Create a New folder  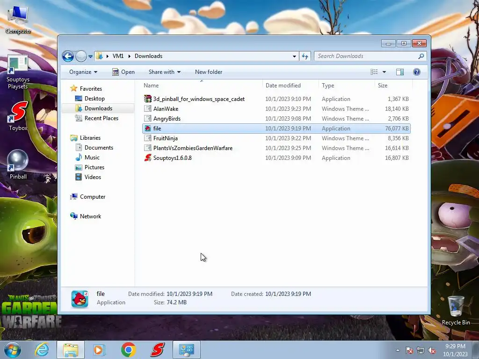pyautogui.click(x=209, y=72)
